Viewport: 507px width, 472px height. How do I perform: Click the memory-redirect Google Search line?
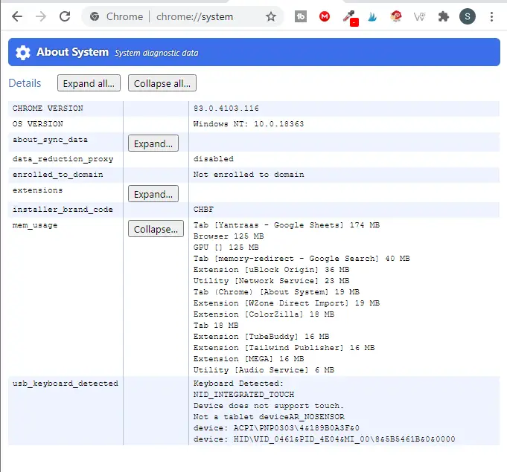302,259
